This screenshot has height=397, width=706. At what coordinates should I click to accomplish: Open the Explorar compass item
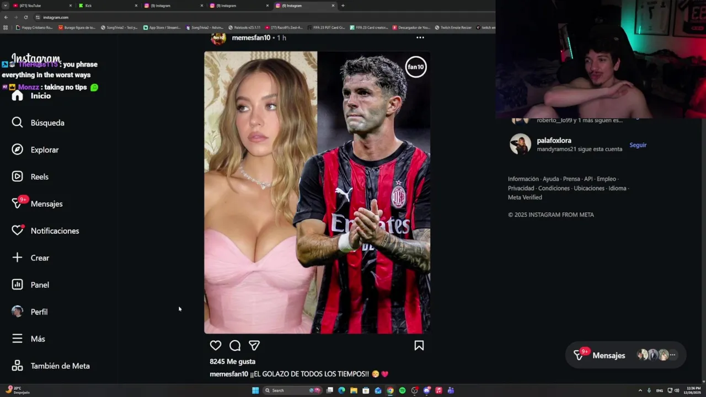point(35,150)
